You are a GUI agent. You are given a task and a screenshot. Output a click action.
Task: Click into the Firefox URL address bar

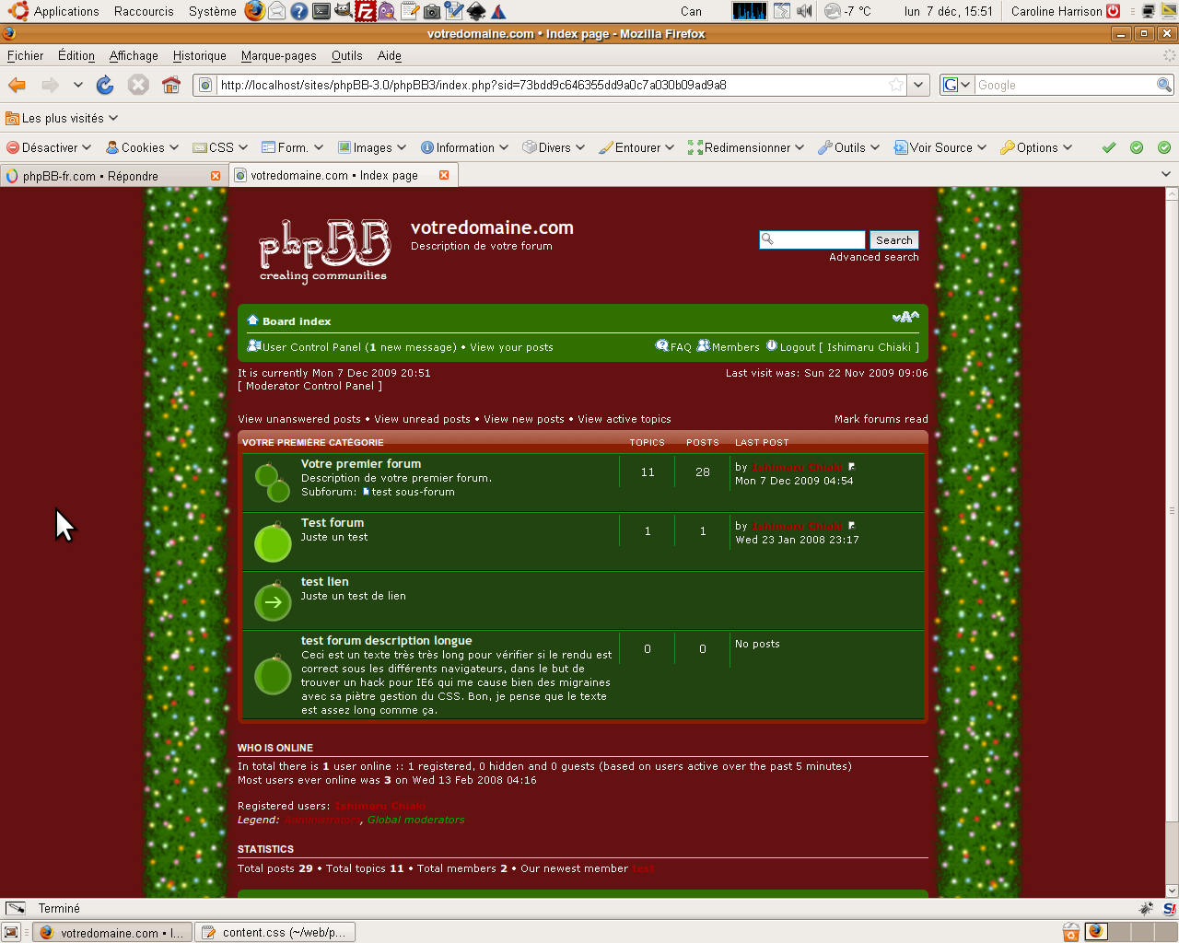tap(552, 85)
